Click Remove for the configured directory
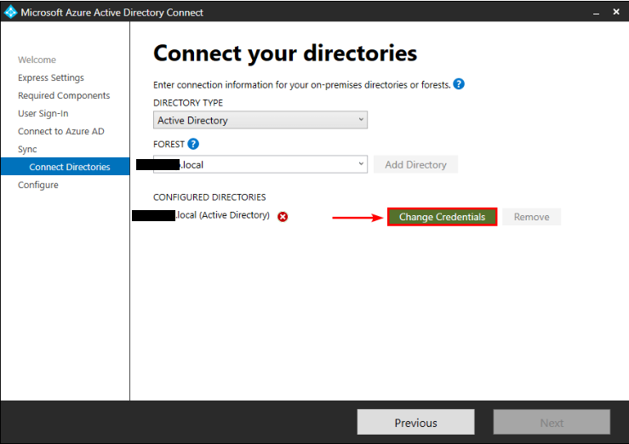This screenshot has width=629, height=444. point(531,217)
